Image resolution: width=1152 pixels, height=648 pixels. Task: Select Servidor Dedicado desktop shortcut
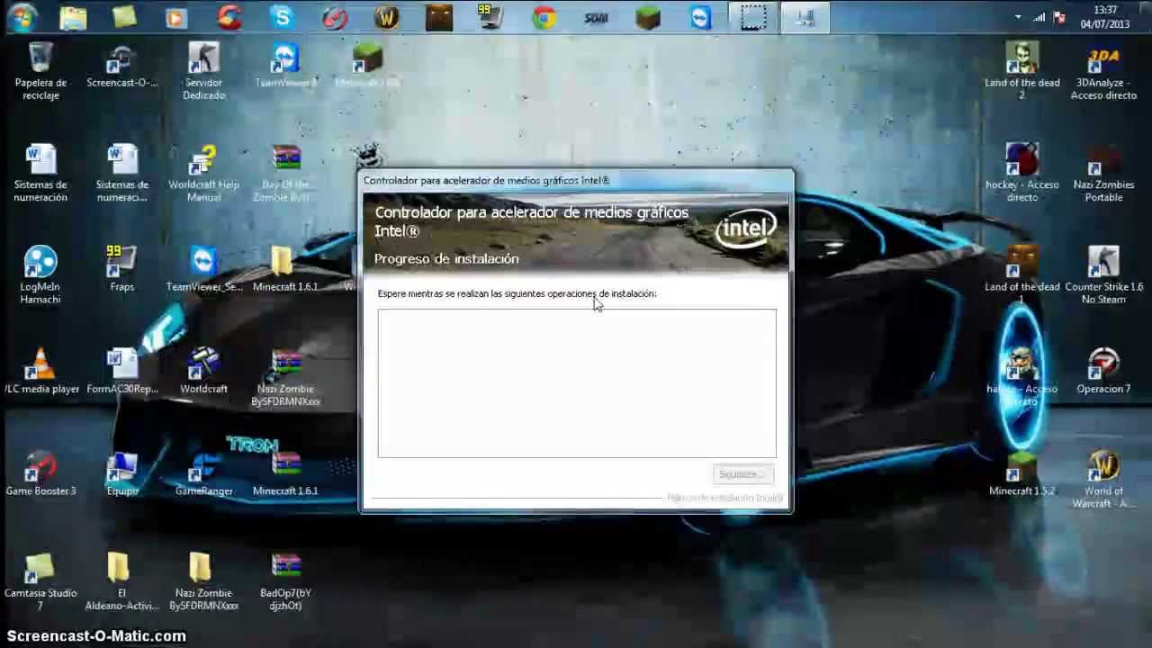coord(203,70)
